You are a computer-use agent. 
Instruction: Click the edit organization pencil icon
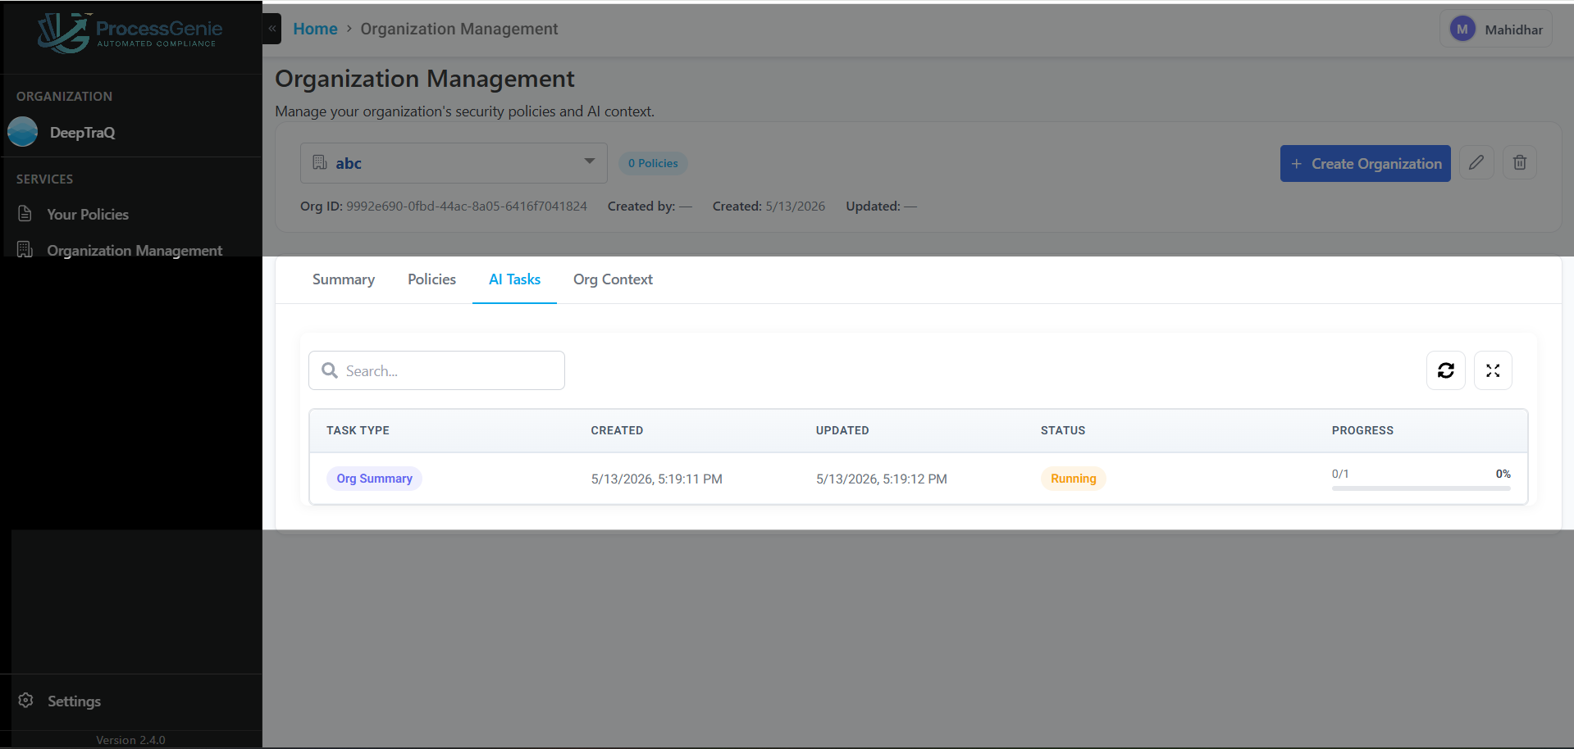pyautogui.click(x=1476, y=163)
